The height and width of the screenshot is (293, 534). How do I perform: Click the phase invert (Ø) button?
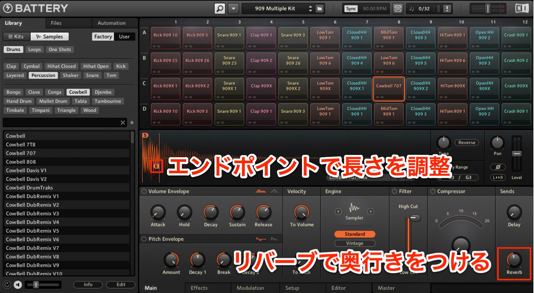click(x=497, y=167)
